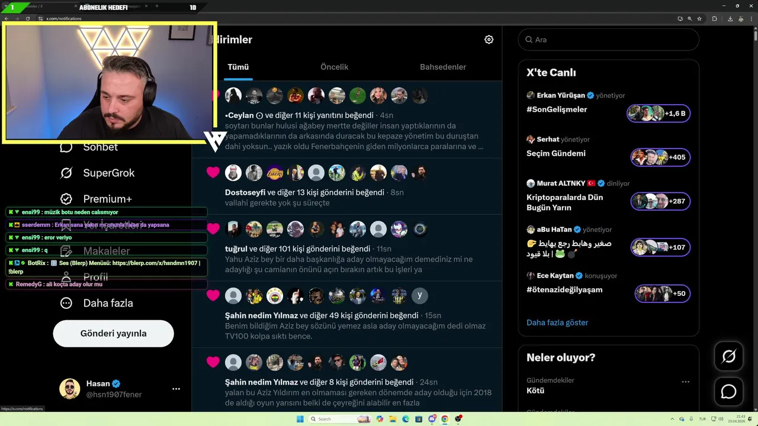The image size is (758, 426).
Task: Open notification settings gear icon
Action: click(489, 40)
